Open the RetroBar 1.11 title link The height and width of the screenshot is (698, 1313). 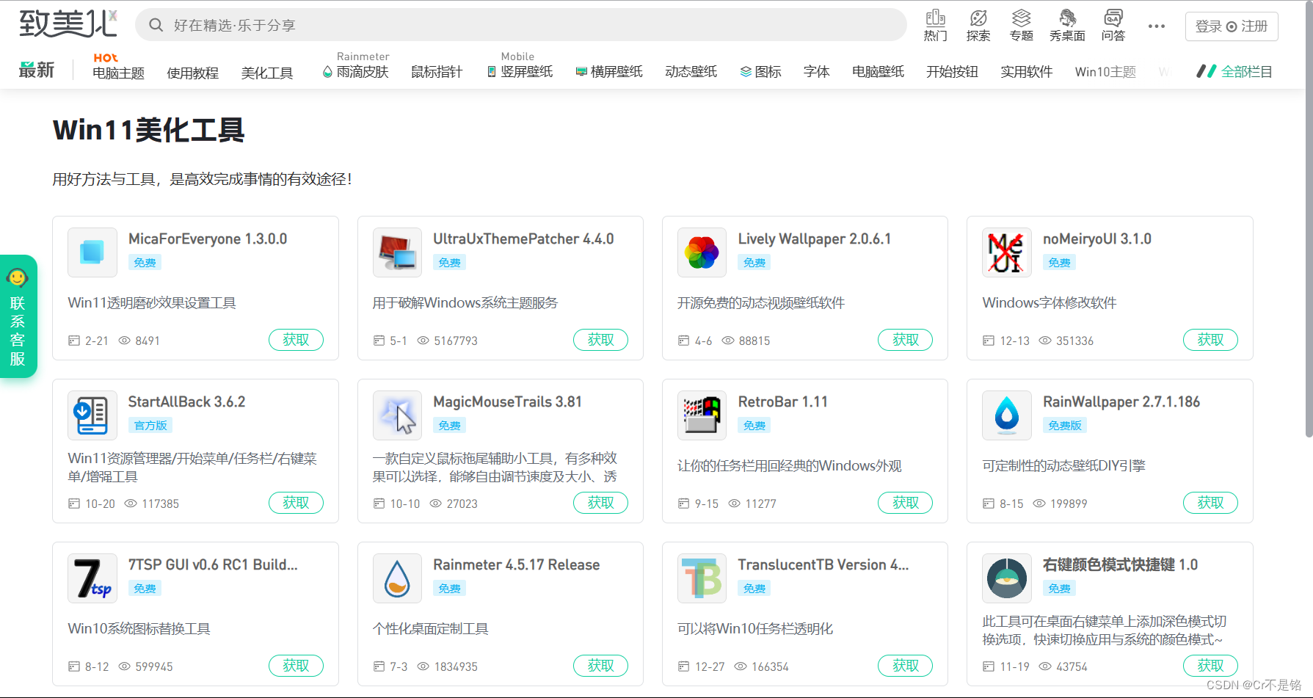[783, 401]
